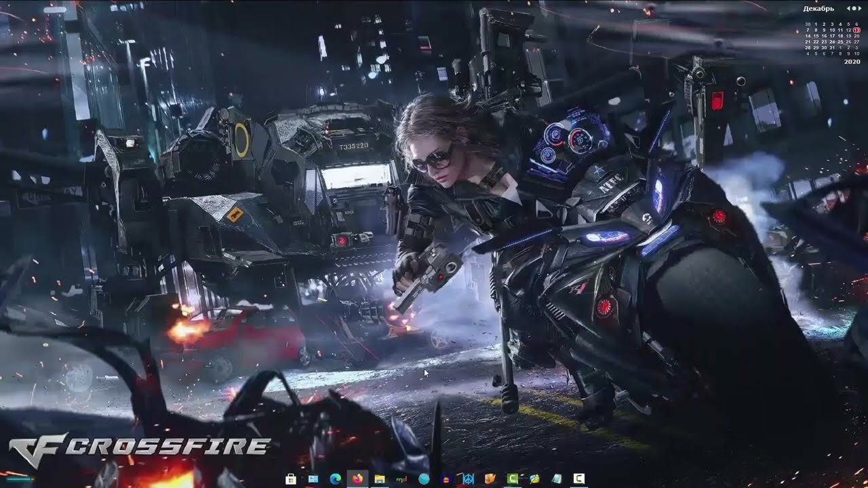The width and height of the screenshot is (868, 488).
Task: Open the Microsoft Store taskbar icon
Action: 291,479
